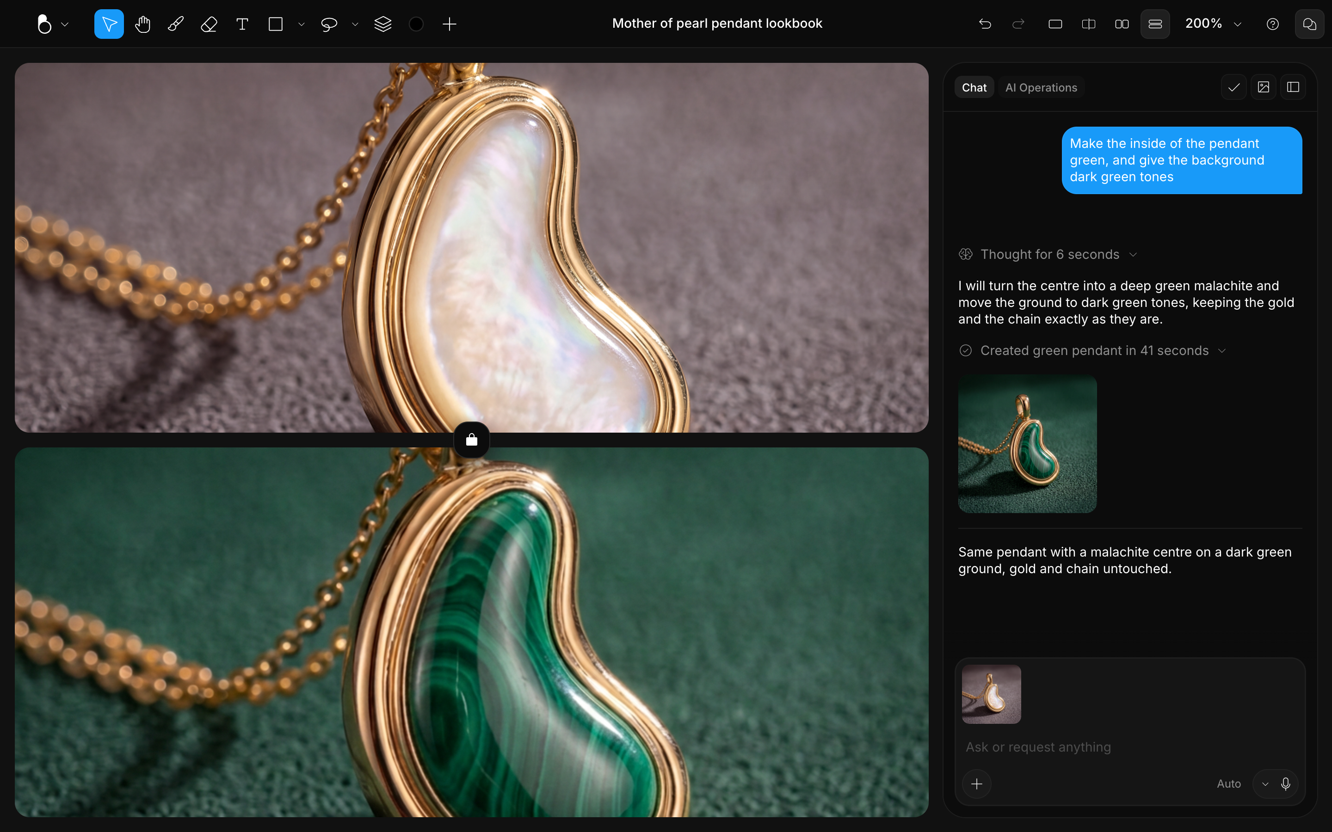Image resolution: width=1332 pixels, height=832 pixels.
Task: Select the rectangle shape tool
Action: pos(275,24)
